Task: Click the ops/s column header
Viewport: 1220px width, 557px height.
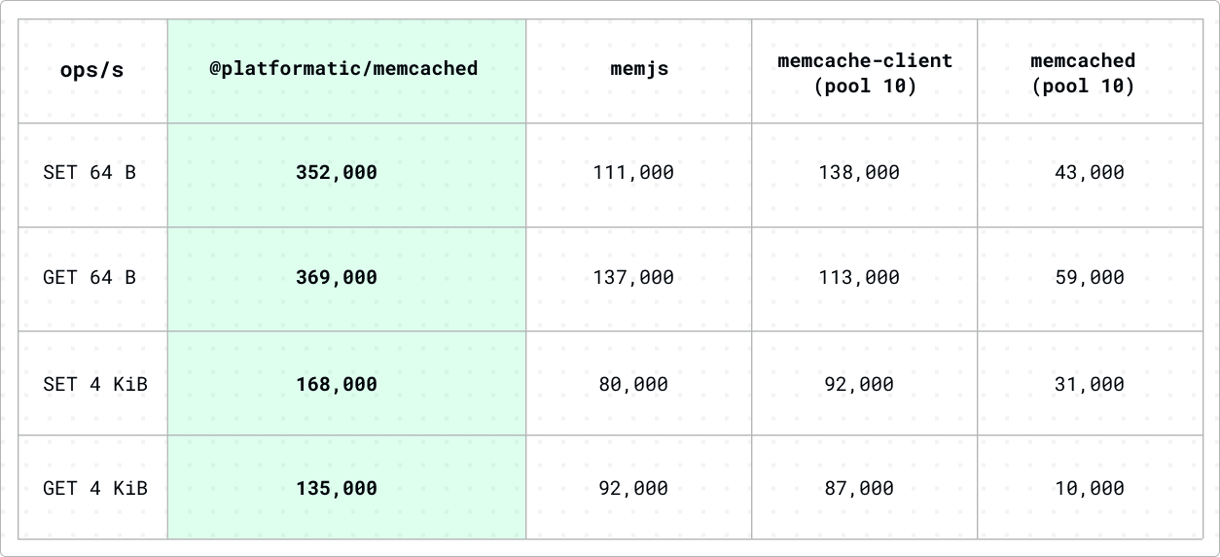Action: (92, 70)
